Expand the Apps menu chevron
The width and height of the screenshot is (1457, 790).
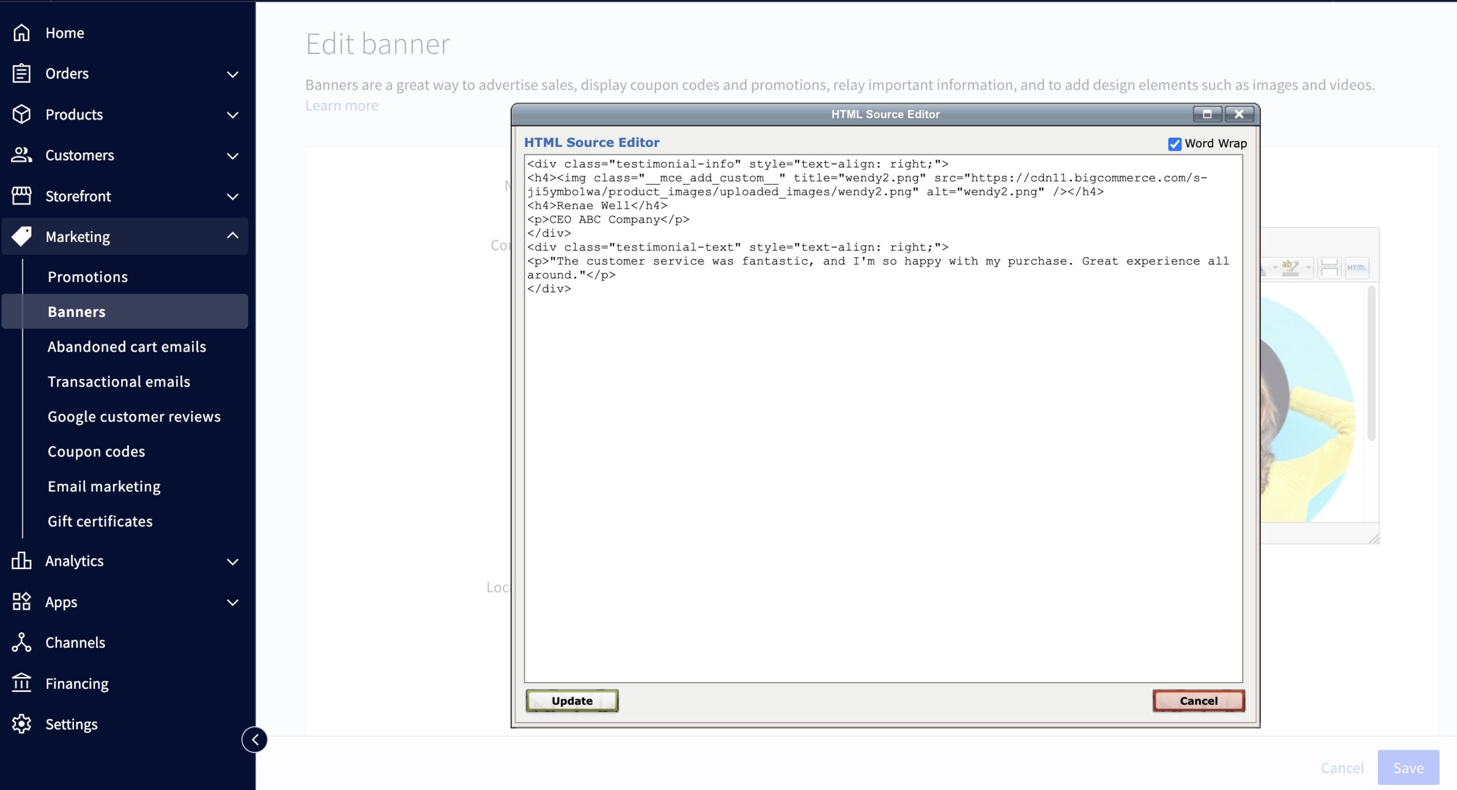[x=232, y=602]
